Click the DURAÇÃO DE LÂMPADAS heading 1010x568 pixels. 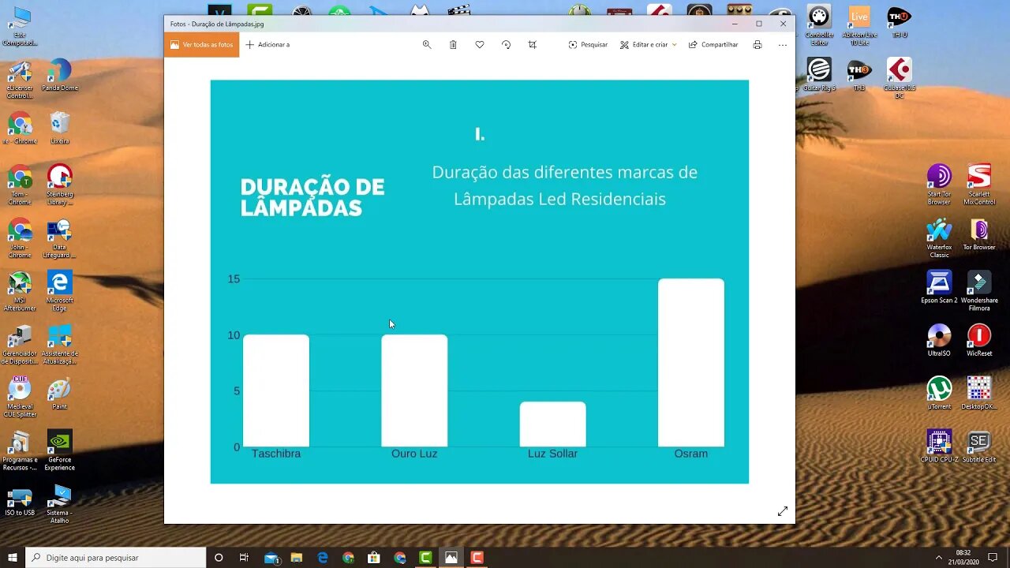312,197
